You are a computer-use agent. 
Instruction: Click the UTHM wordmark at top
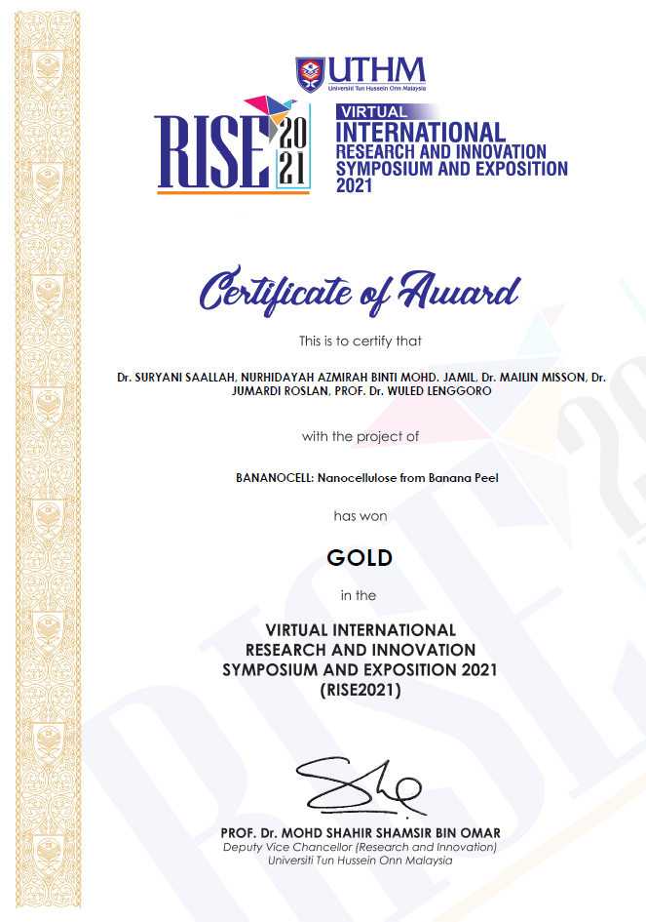[376, 69]
